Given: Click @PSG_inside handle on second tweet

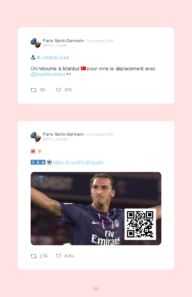Looking at the screenshot, I should 55,139.
